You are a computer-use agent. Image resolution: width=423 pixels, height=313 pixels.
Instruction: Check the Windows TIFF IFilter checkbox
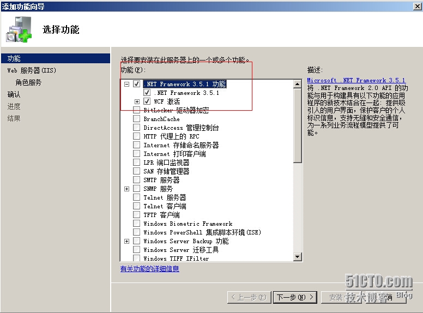[x=136, y=258]
